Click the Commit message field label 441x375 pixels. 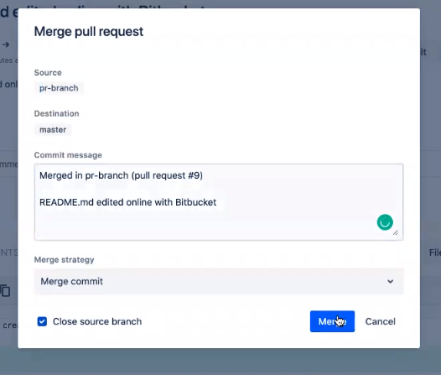point(68,155)
